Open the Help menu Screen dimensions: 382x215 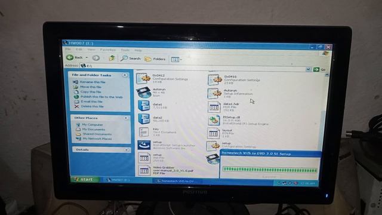click(138, 50)
